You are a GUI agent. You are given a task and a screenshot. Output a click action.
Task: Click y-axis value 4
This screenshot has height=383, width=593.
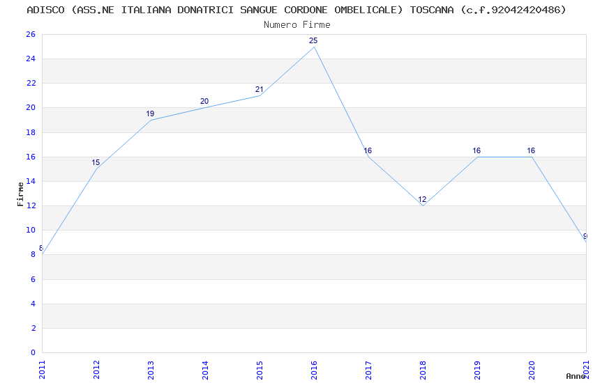(33, 304)
